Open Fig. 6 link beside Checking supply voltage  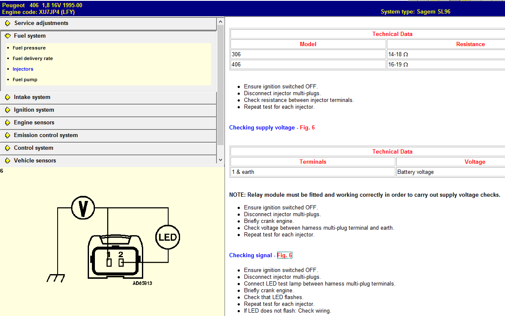tap(307, 127)
